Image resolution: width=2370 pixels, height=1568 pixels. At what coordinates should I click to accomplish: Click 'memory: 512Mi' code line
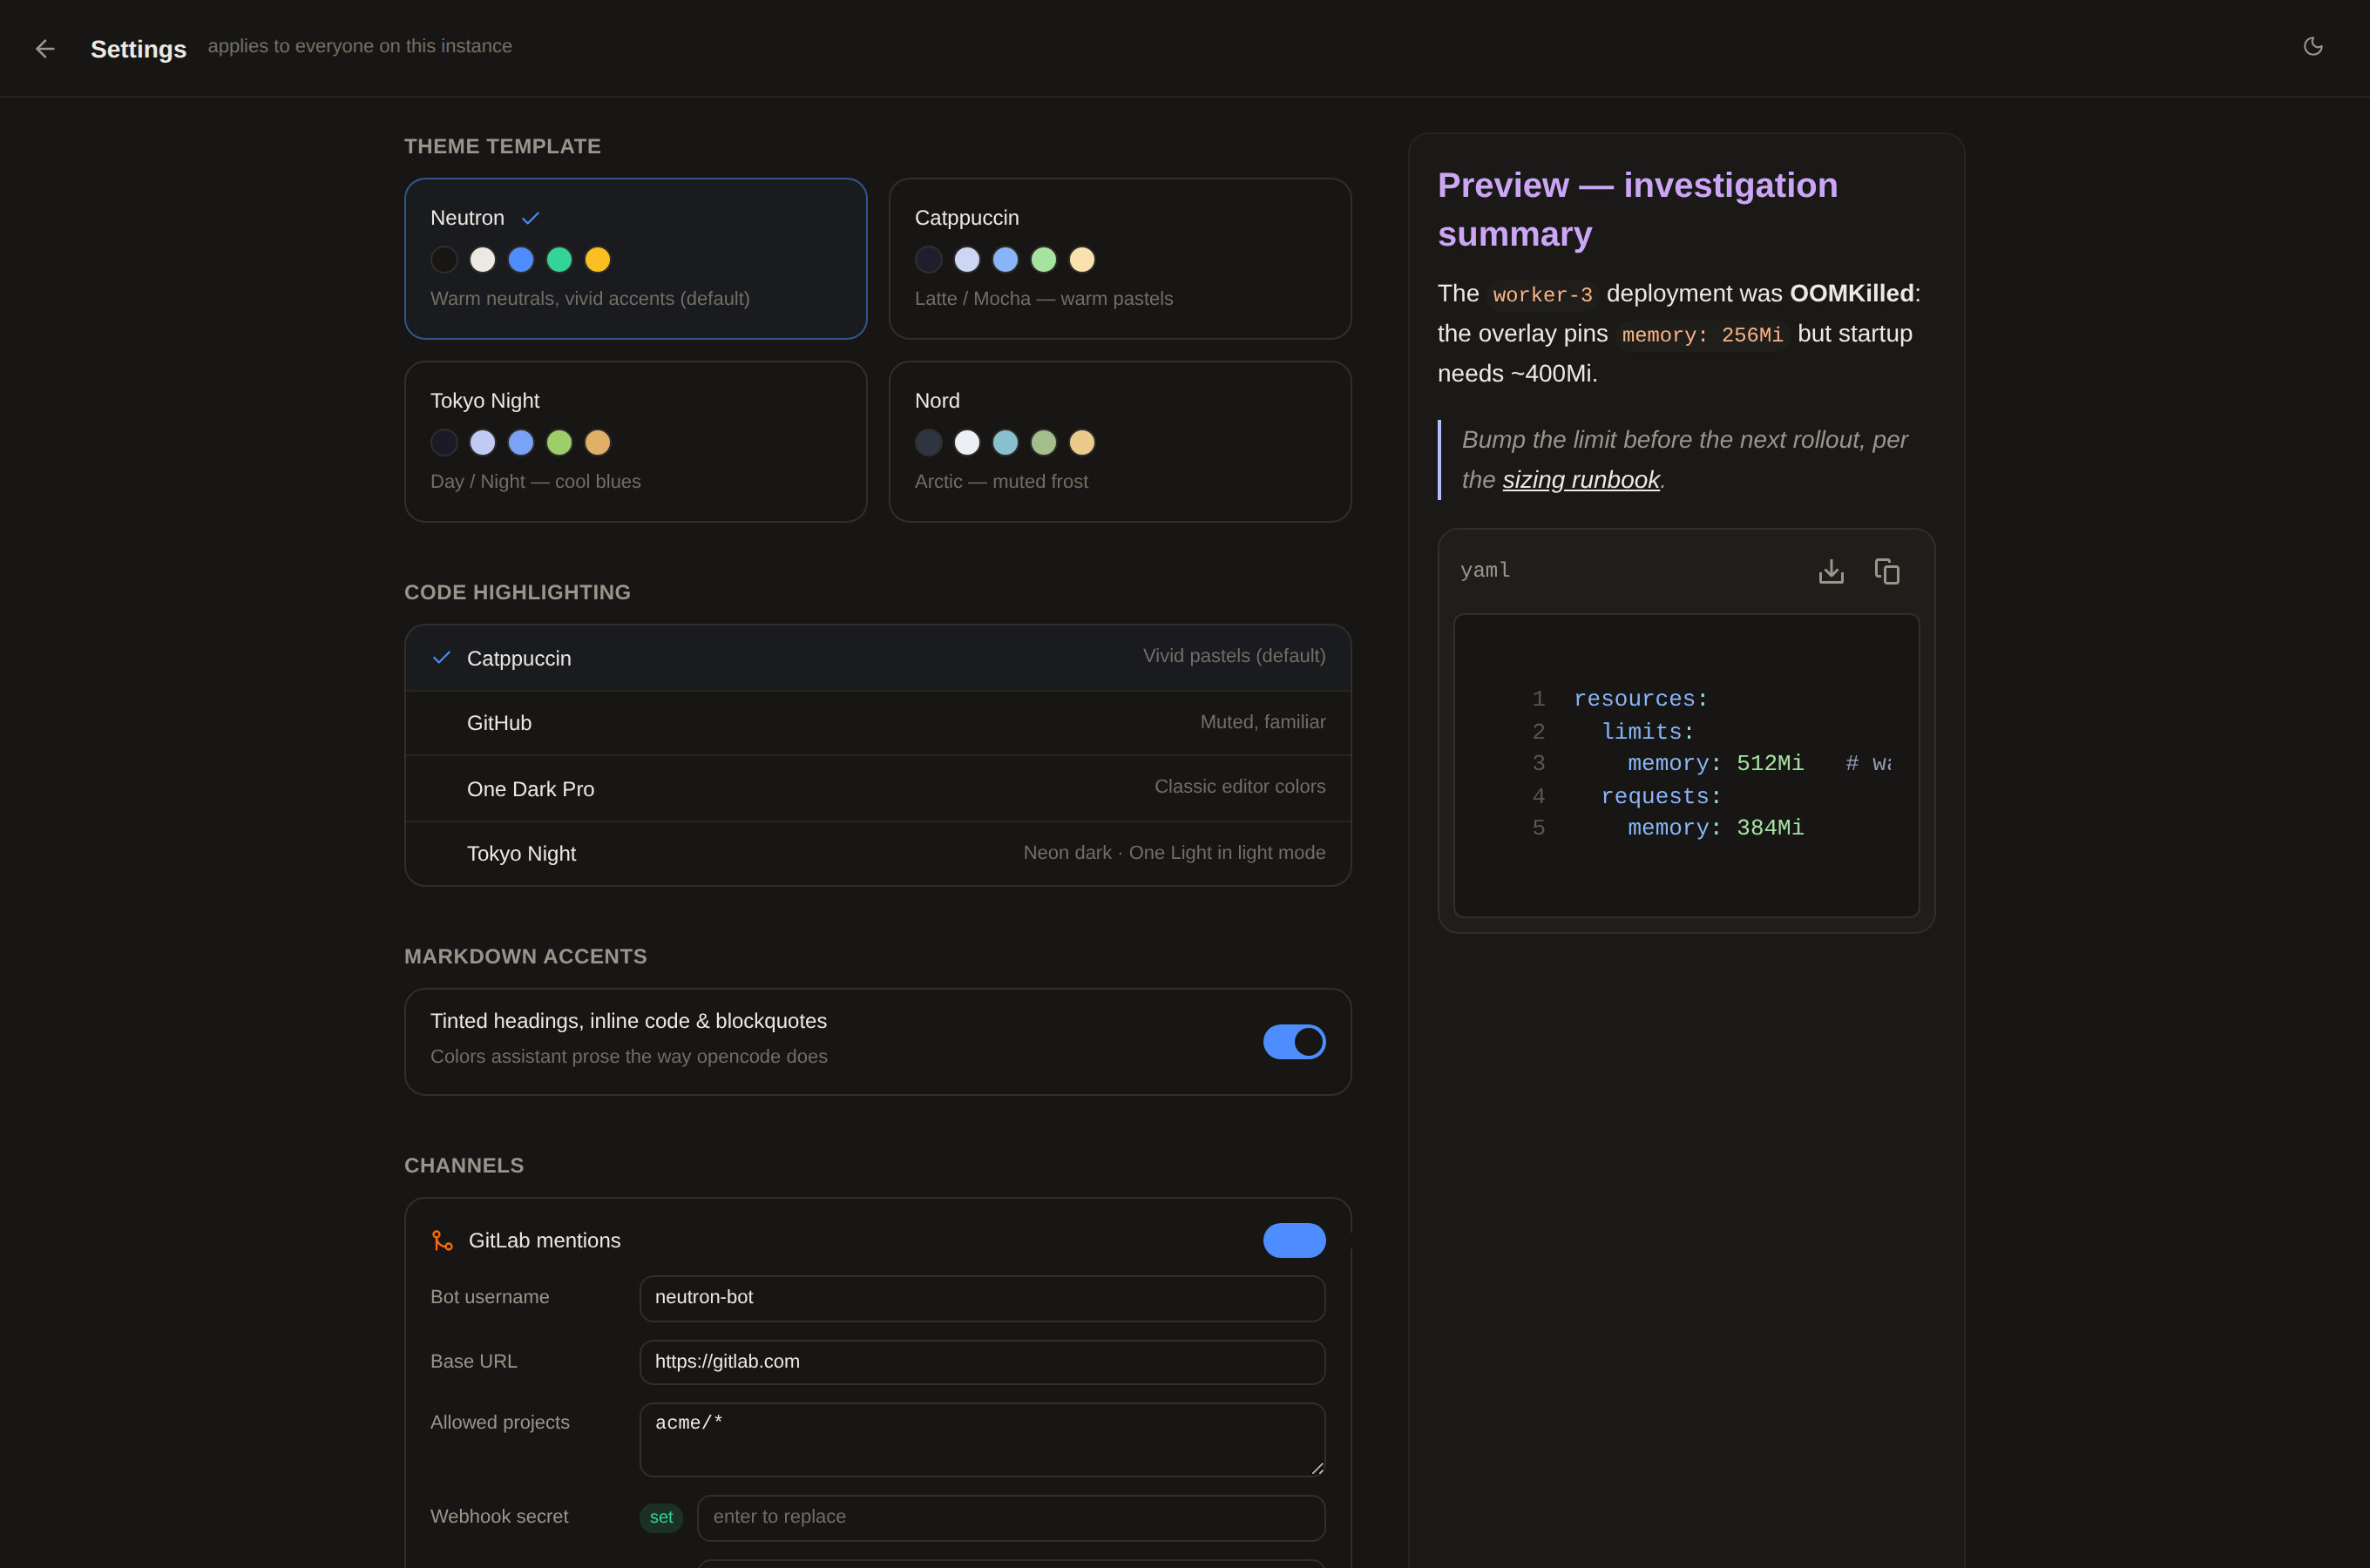coord(1715,764)
